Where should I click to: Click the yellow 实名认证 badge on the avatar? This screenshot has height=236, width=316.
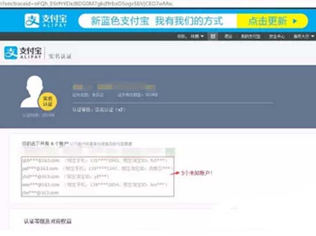[48, 101]
